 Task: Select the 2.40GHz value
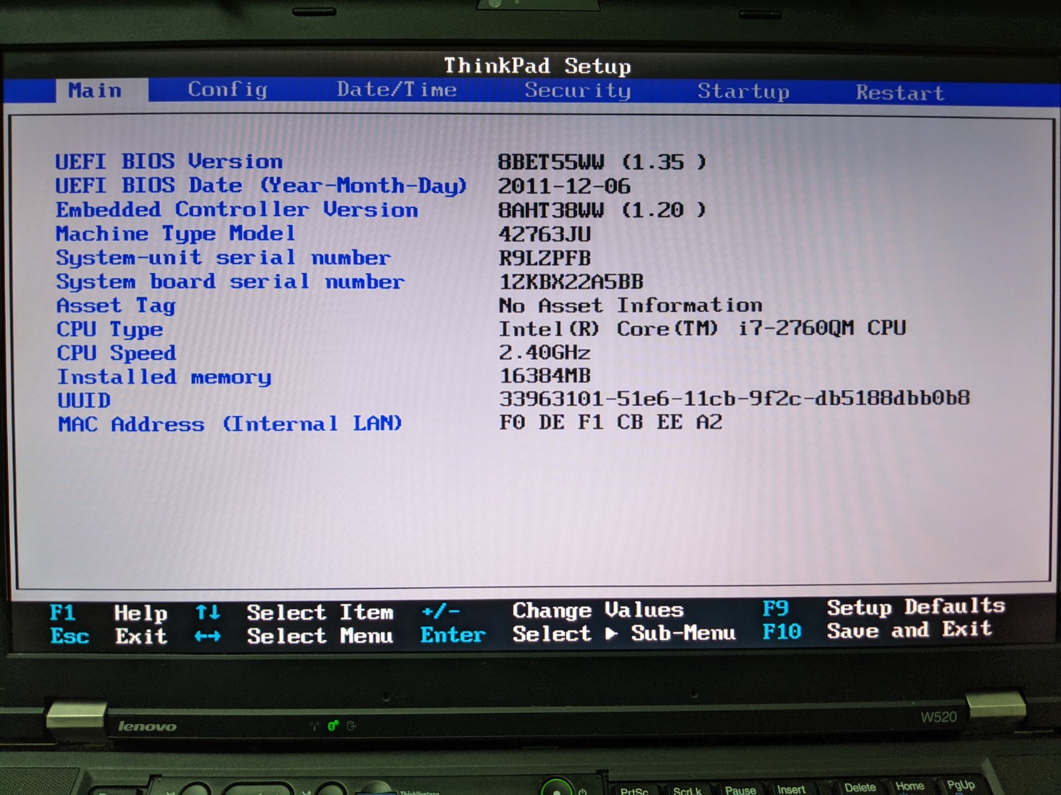point(544,352)
